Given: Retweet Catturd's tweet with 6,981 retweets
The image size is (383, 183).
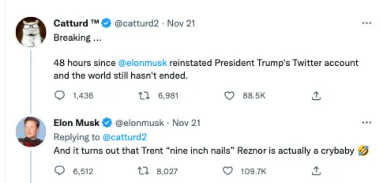Looking at the screenshot, I should tap(147, 95).
